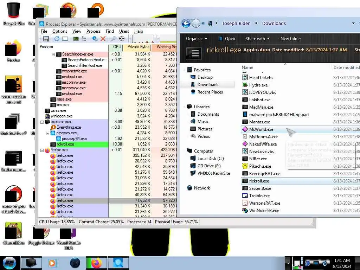Click the Windows Start button
The image size is (360, 270).
[9, 263]
